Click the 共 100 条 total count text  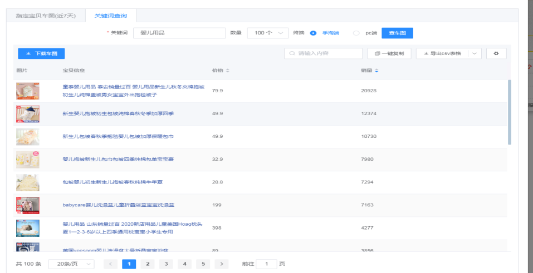(x=28, y=264)
